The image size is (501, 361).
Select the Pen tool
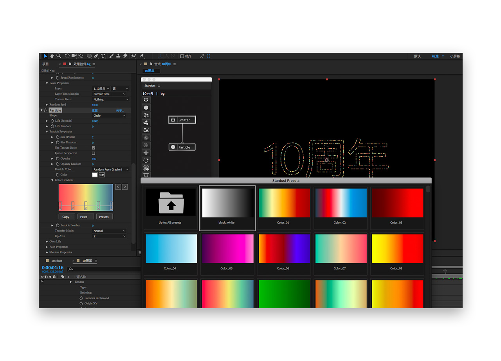96,56
